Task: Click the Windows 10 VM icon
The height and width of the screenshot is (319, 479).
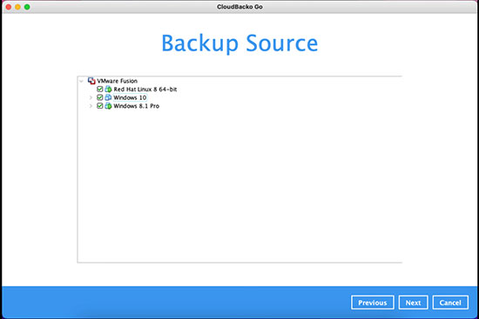Action: [x=108, y=97]
